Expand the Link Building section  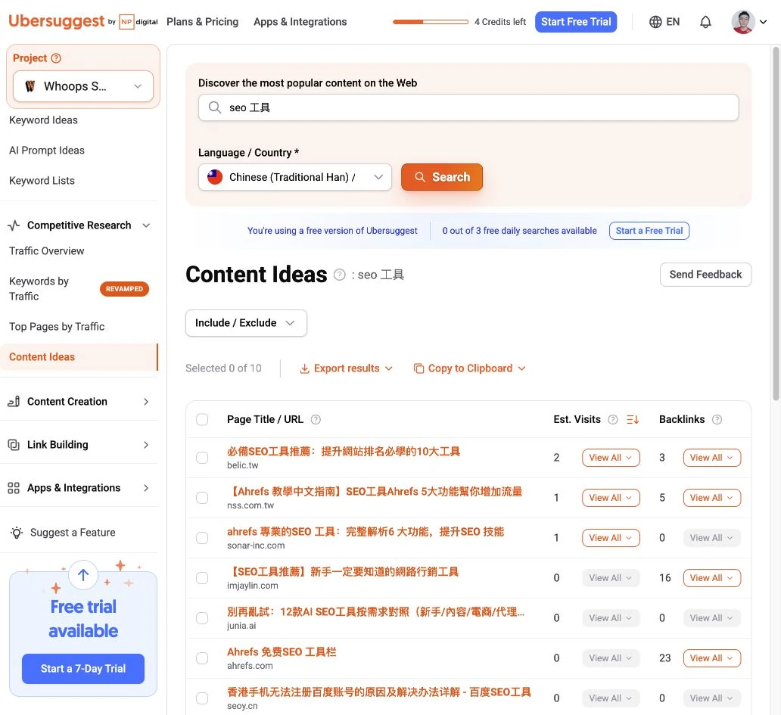[146, 445]
